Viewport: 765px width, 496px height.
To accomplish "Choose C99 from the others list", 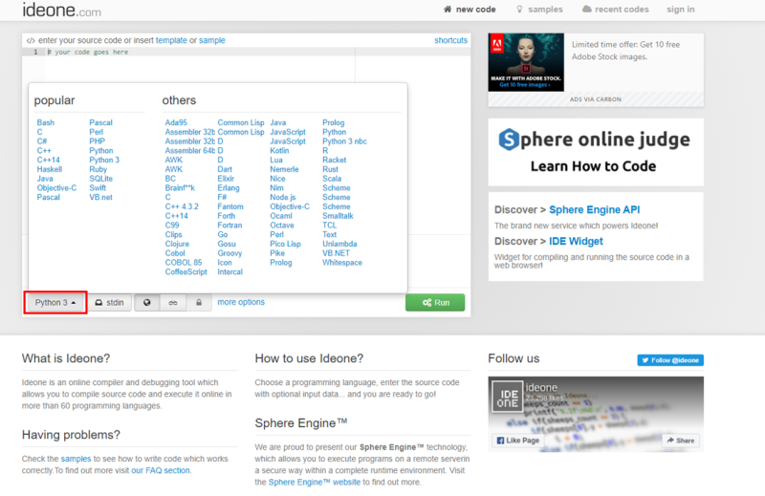I will (172, 226).
